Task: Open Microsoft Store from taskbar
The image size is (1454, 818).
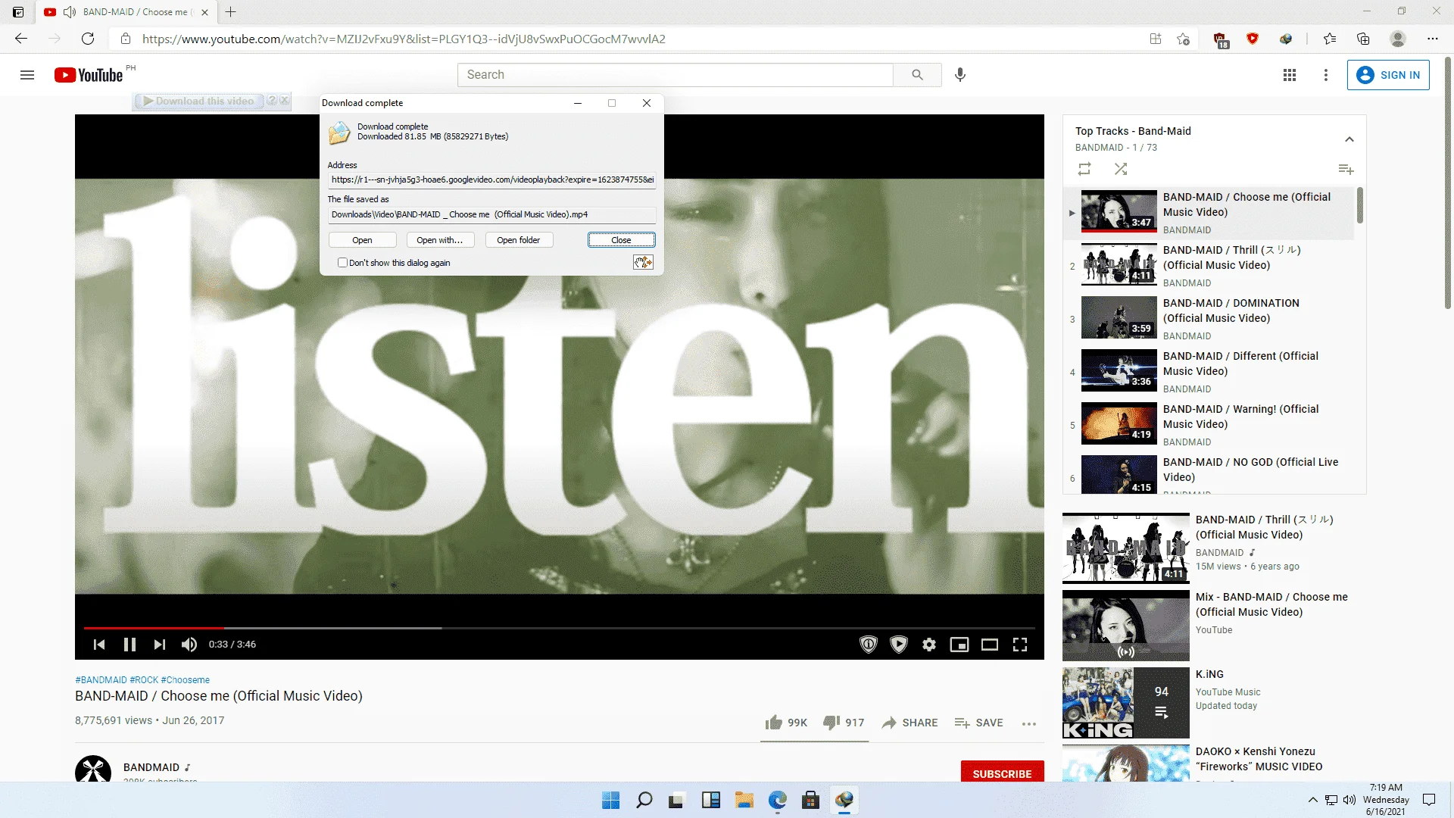Action: [x=811, y=800]
